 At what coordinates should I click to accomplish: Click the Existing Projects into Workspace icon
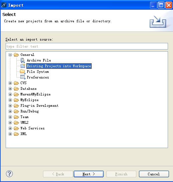23,66
